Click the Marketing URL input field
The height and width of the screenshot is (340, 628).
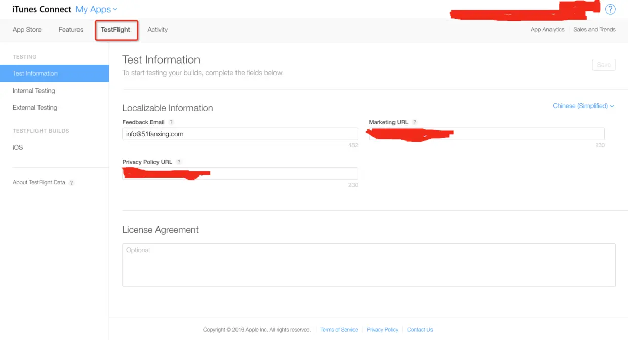tap(487, 134)
